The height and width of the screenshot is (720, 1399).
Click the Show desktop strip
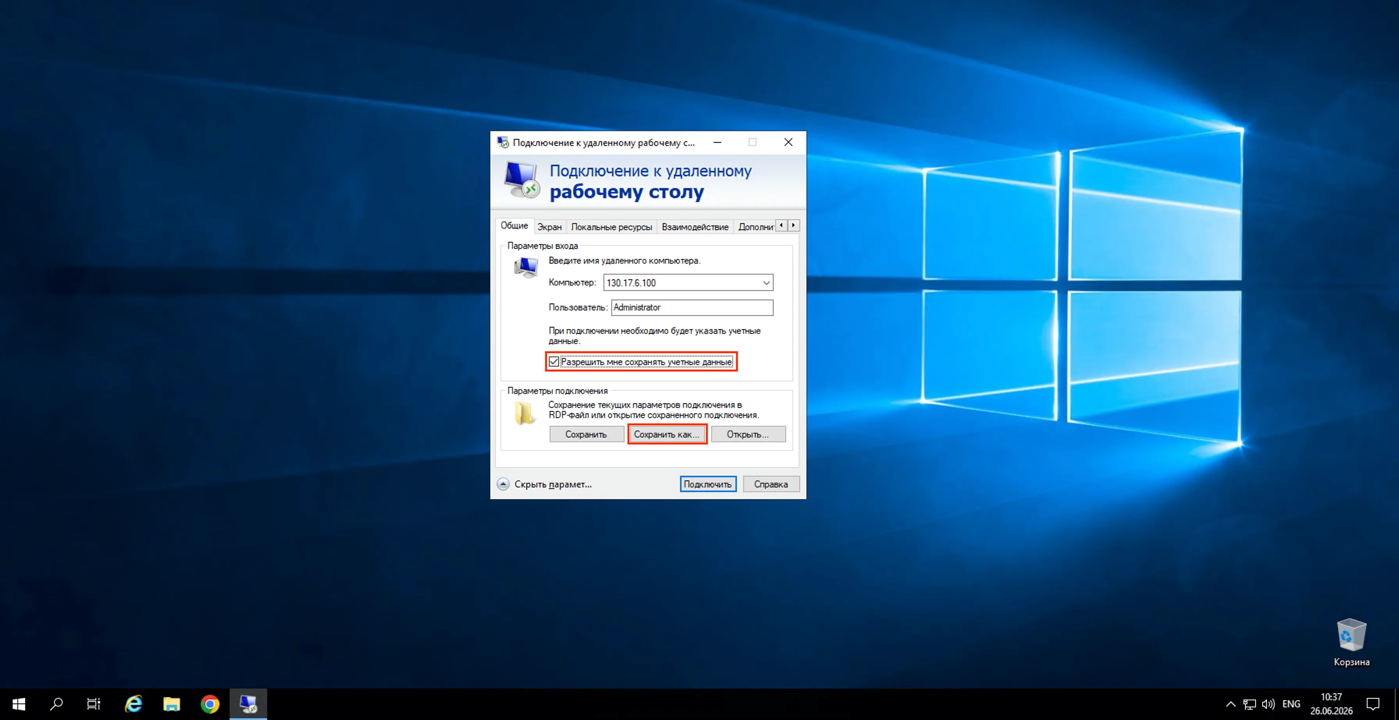coord(1397,704)
